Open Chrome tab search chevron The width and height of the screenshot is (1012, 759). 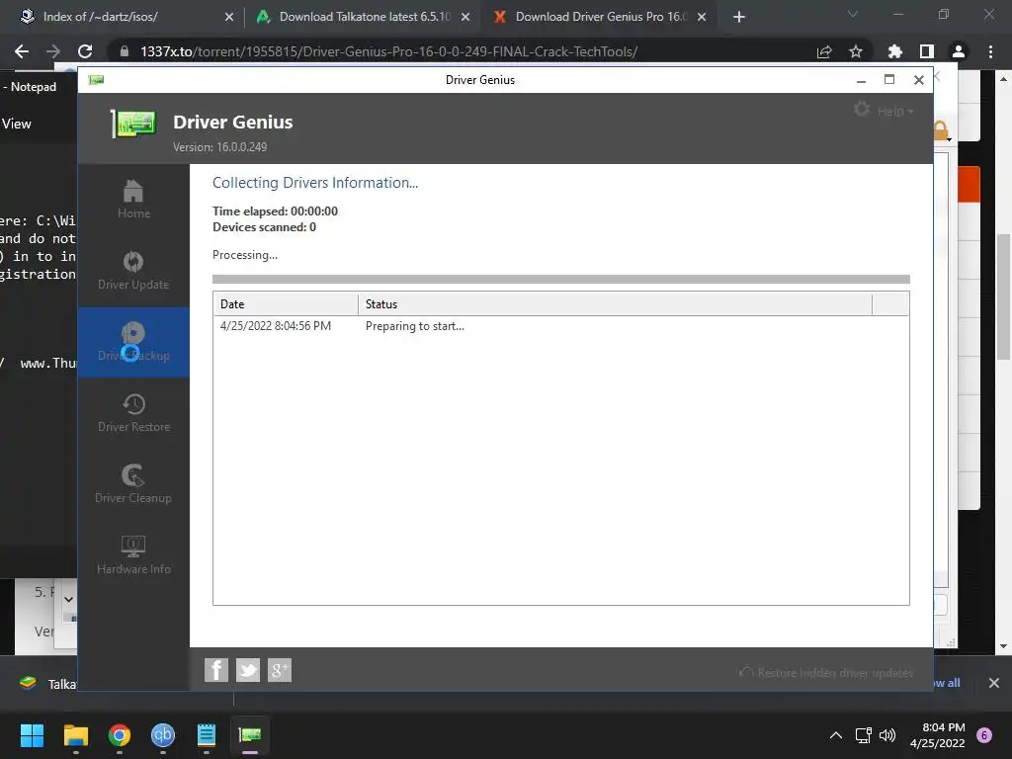[853, 14]
